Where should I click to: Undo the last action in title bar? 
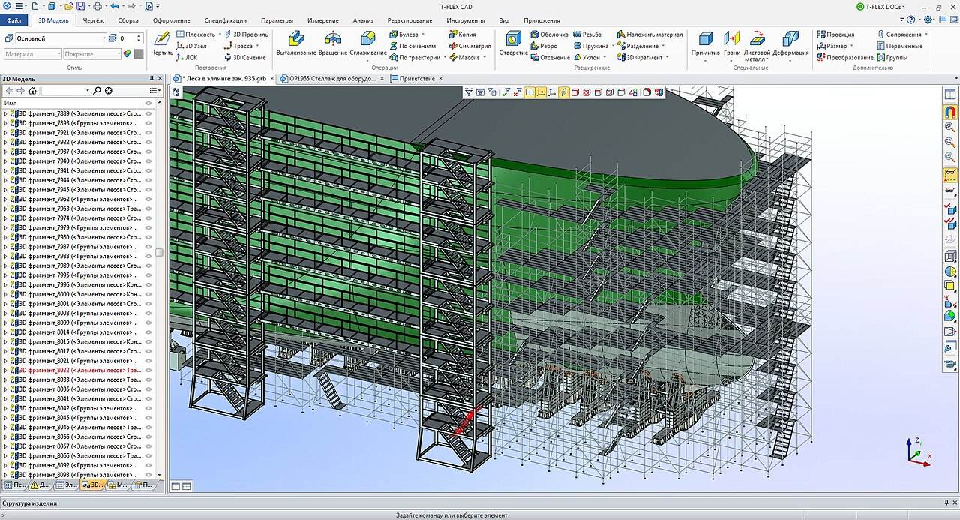[x=114, y=6]
